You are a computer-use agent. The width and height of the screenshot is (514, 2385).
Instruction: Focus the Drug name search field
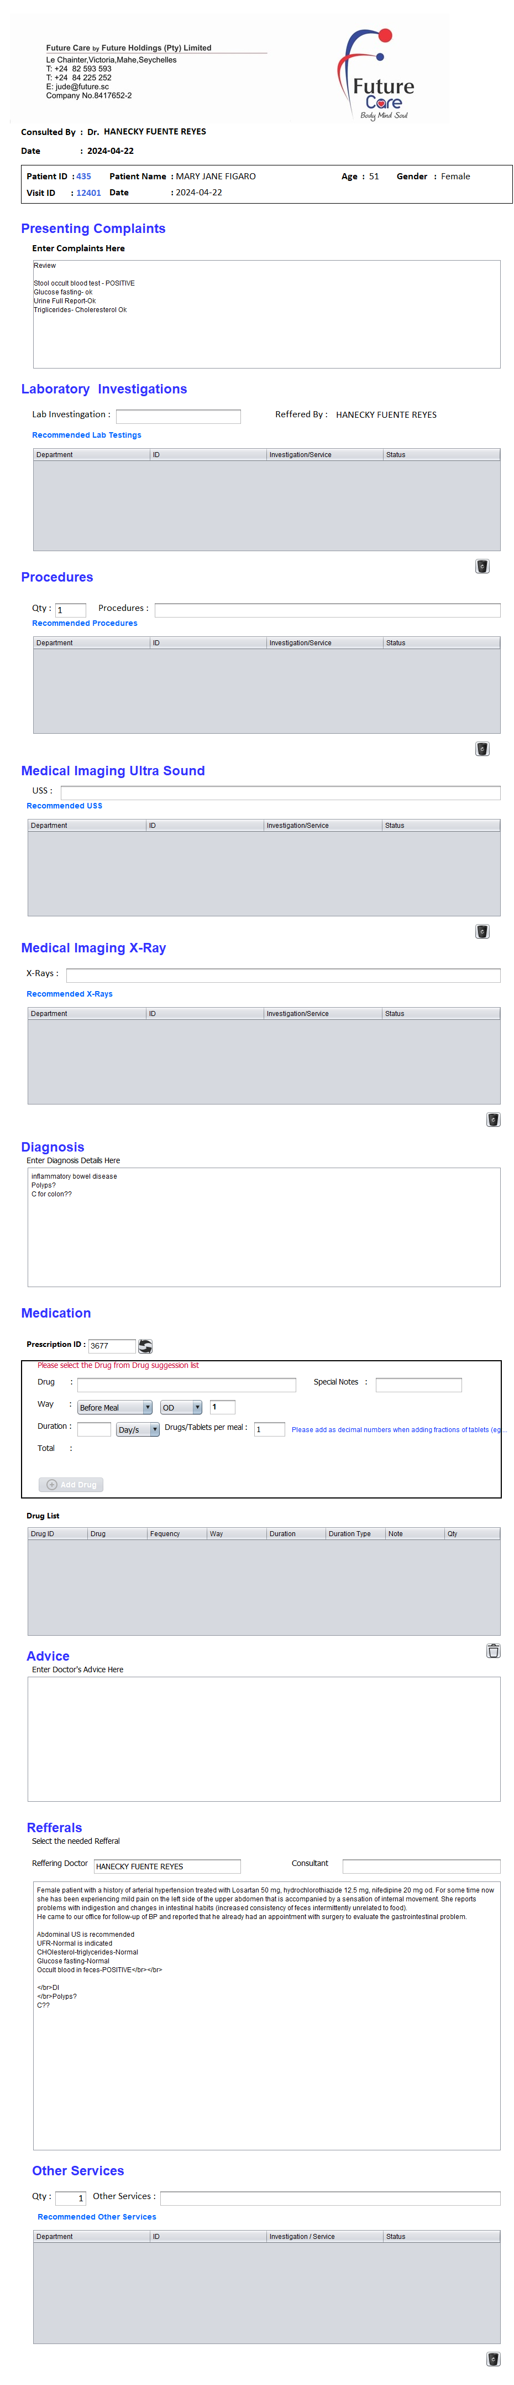click(186, 1385)
